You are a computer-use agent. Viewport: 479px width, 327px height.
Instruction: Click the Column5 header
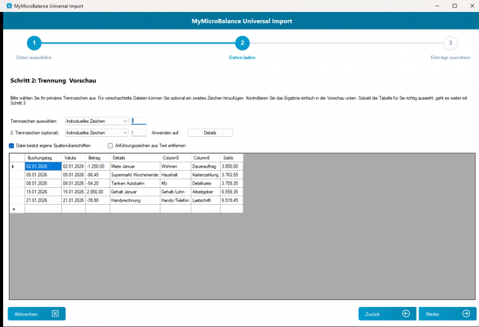pyautogui.click(x=175, y=158)
